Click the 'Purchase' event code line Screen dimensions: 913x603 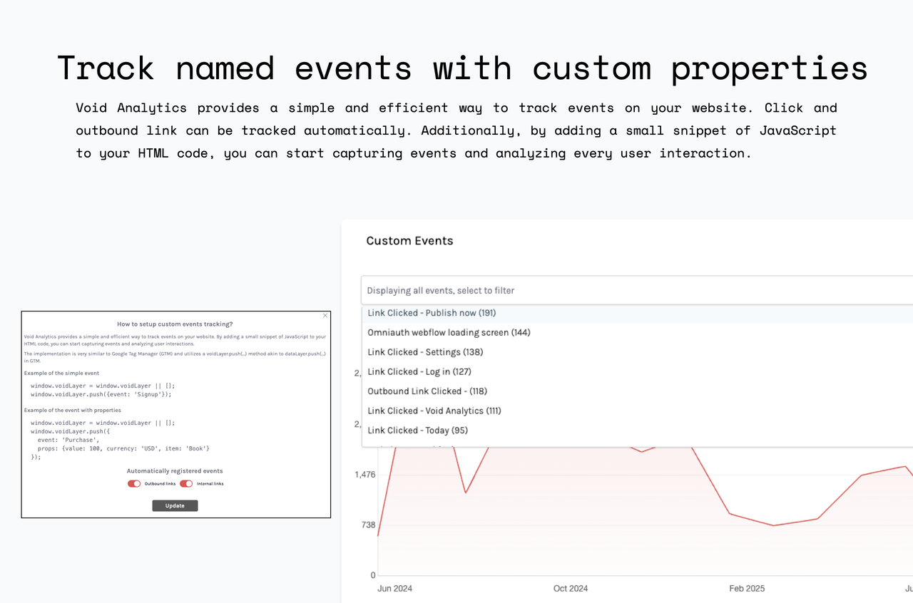click(68, 440)
